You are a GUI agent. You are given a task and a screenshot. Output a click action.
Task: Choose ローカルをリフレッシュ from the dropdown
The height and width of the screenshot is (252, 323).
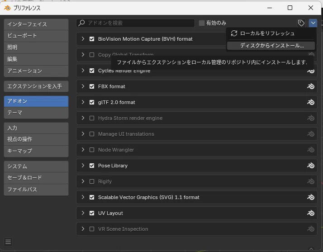(x=271, y=33)
